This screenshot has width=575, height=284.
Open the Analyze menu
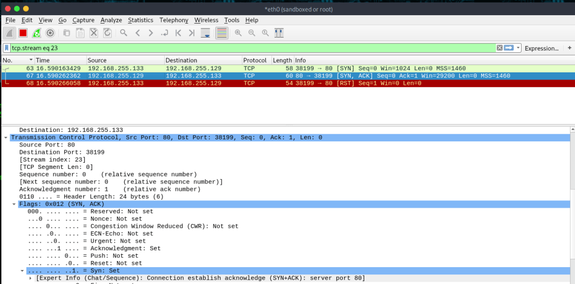coord(111,20)
